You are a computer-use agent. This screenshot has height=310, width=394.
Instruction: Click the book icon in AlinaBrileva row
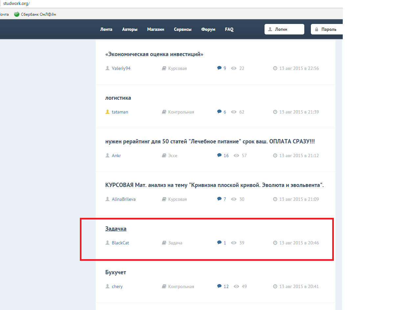tap(164, 199)
